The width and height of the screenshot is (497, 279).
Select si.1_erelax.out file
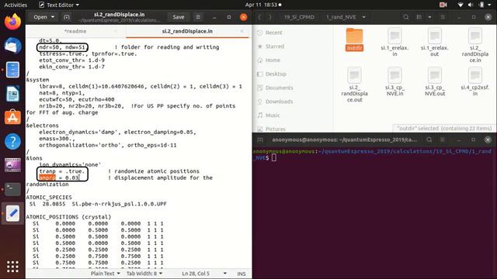(435, 42)
